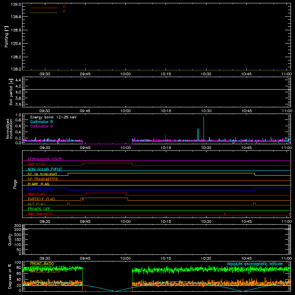Click the SC_TRANSMITTER flag label

pyautogui.click(x=43, y=179)
